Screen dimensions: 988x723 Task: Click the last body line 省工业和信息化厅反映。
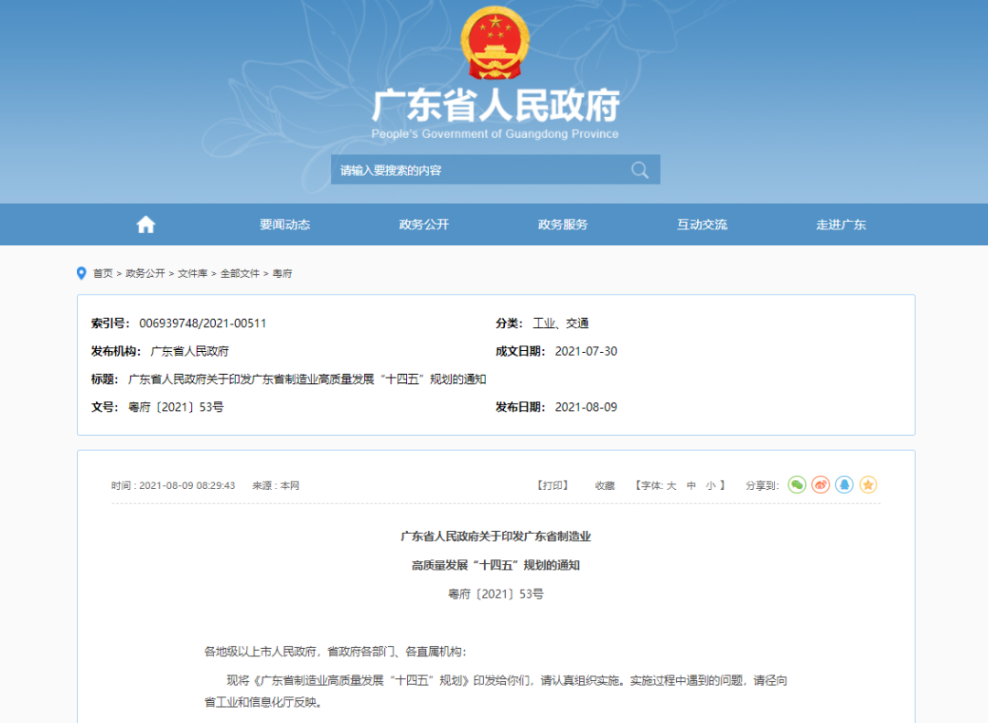click(264, 702)
